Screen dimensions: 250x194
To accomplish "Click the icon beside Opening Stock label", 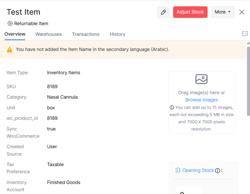I will (x=178, y=170).
